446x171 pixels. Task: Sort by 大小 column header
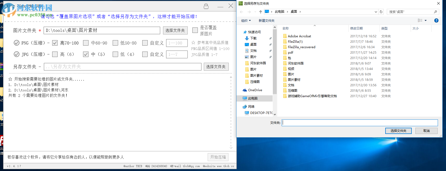(x=416, y=28)
